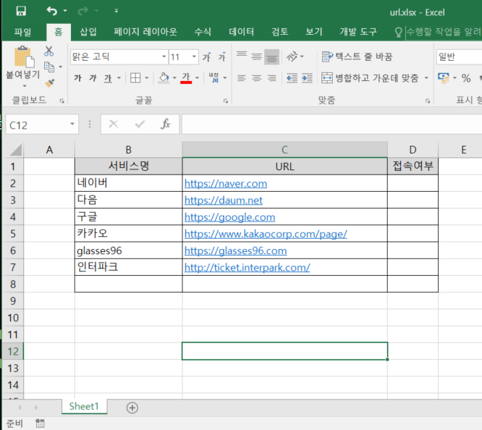Click the Cut scissors icon
This screenshot has height=430, width=482.
click(48, 51)
